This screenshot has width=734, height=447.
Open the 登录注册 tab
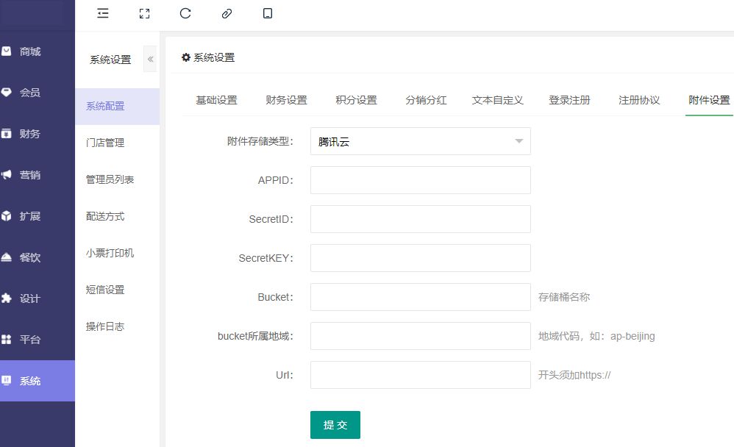click(x=569, y=100)
